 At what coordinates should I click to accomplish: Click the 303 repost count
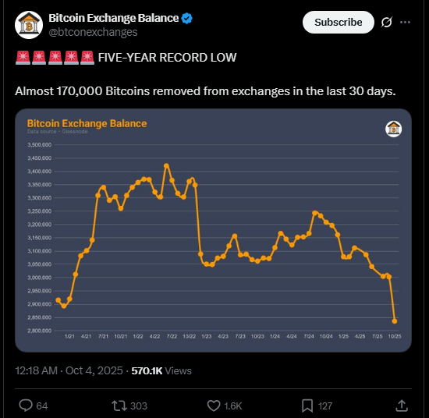click(139, 406)
